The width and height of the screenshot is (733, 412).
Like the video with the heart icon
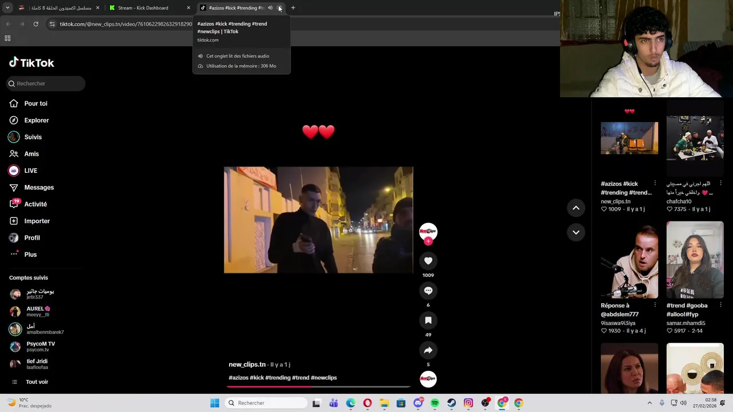click(428, 261)
